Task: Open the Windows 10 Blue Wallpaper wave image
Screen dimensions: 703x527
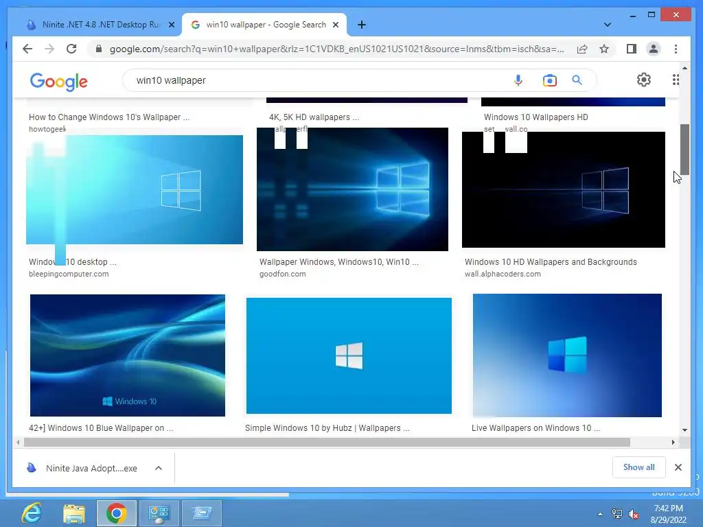Action: 127,355
